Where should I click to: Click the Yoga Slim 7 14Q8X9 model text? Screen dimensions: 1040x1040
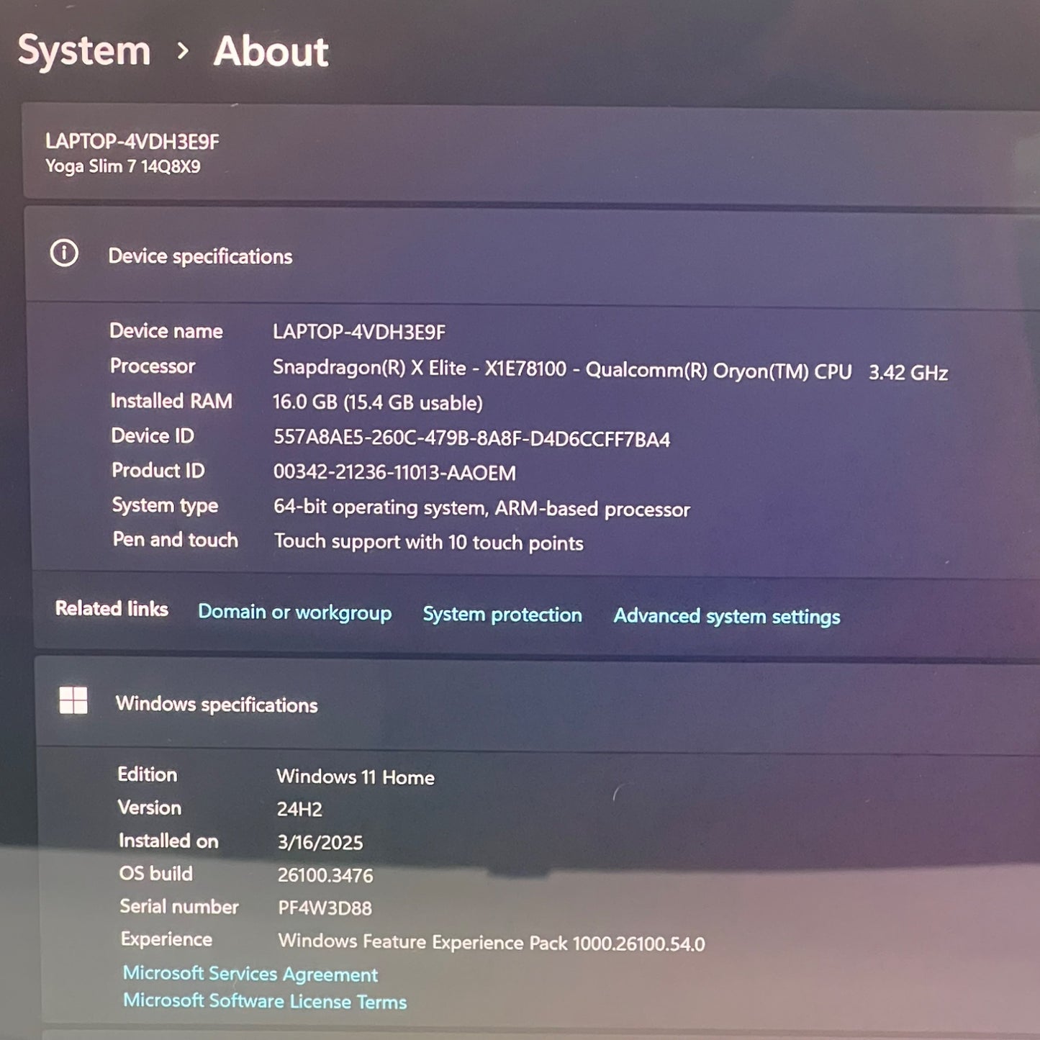(x=123, y=167)
